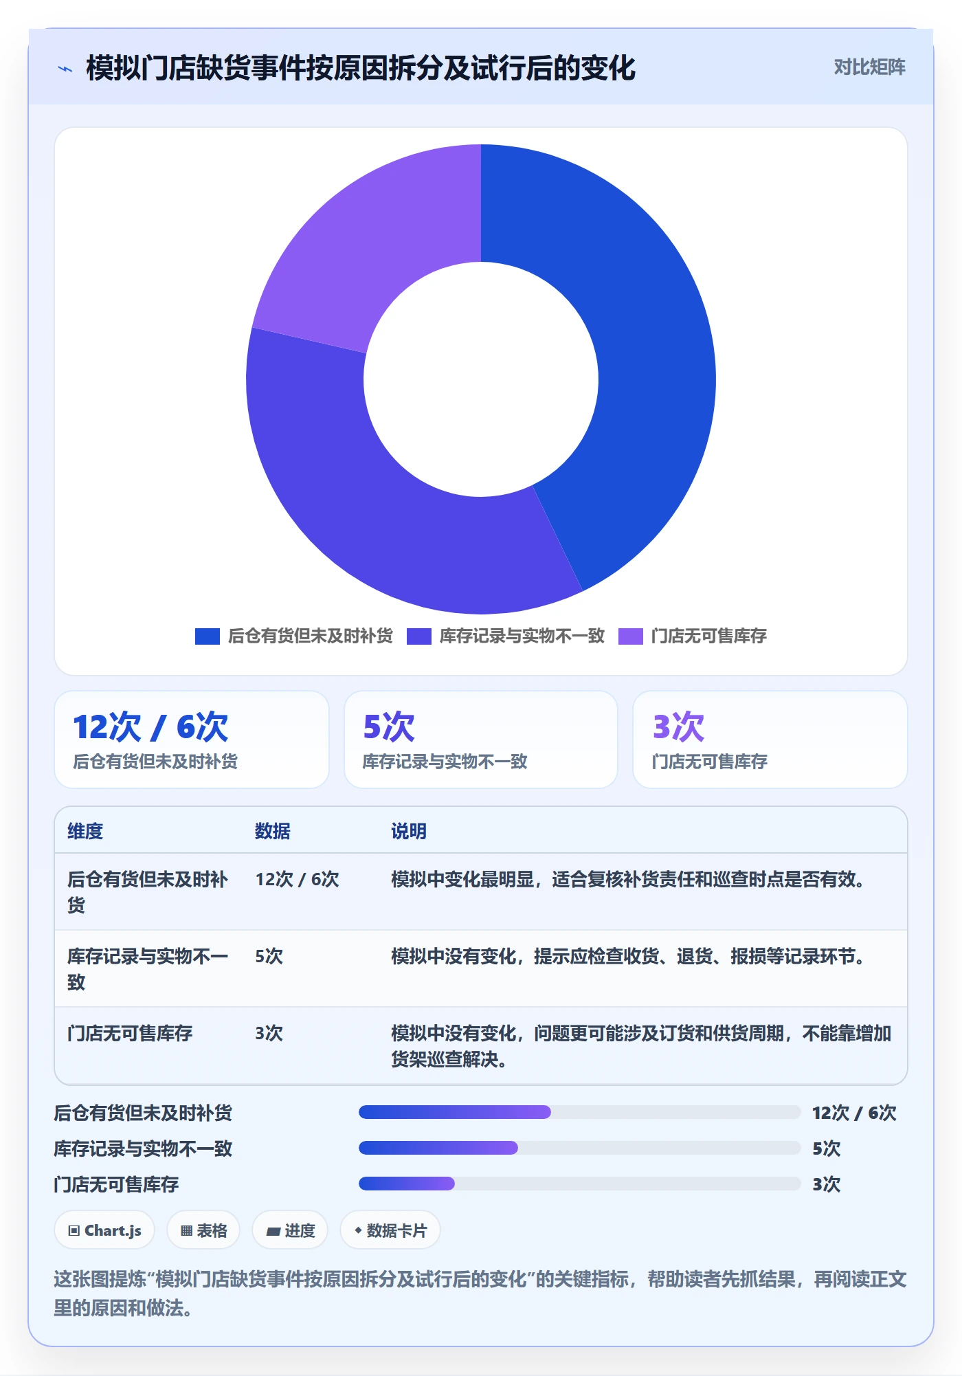Toggle legend swatch for 库存记录与实物不一致
This screenshot has width=962, height=1376.
[x=418, y=636]
